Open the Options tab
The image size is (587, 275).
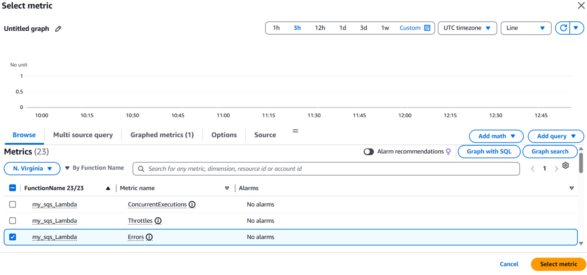224,135
